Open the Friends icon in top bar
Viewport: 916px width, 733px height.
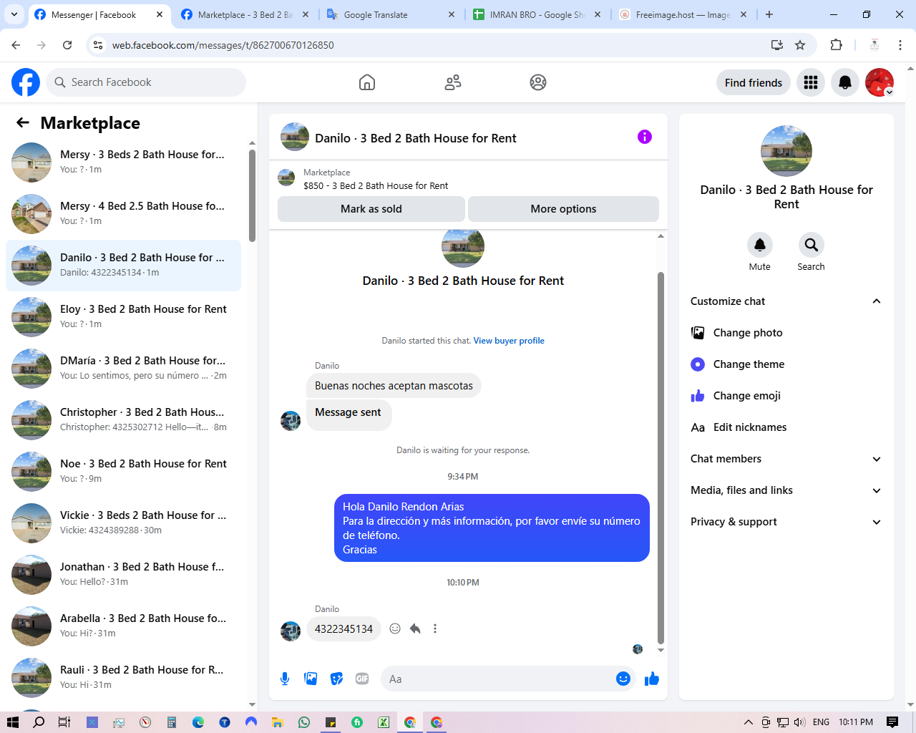[x=453, y=82]
